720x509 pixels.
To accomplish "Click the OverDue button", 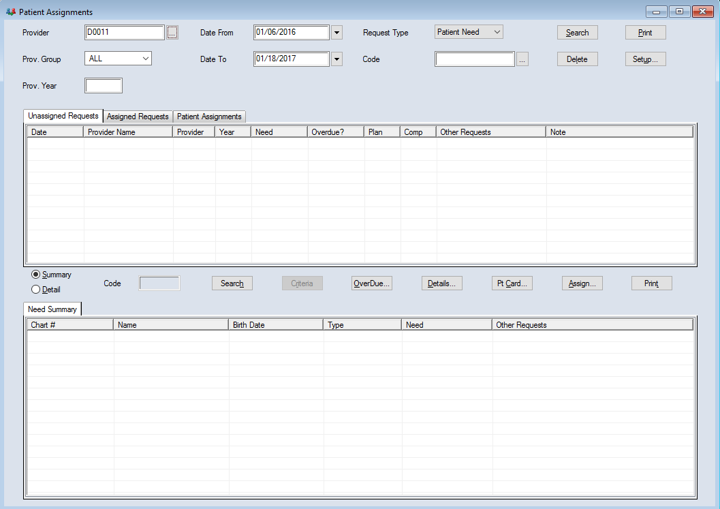I will point(372,283).
